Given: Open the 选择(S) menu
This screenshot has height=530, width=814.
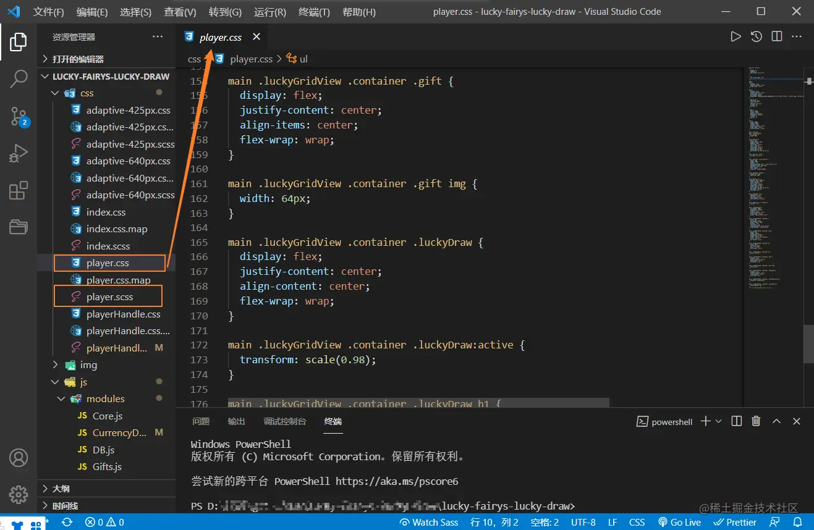Looking at the screenshot, I should pyautogui.click(x=135, y=12).
